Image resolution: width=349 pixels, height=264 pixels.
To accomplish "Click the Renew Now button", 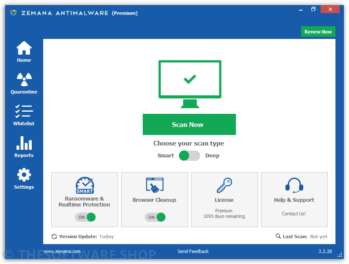I will pos(318,32).
